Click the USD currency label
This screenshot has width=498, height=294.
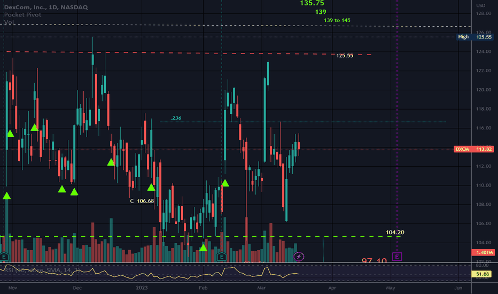pos(480,5)
